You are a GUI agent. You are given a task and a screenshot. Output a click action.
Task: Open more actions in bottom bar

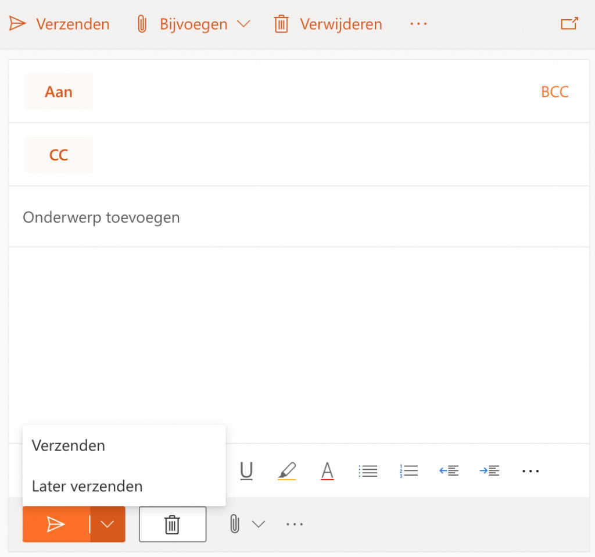coord(295,524)
